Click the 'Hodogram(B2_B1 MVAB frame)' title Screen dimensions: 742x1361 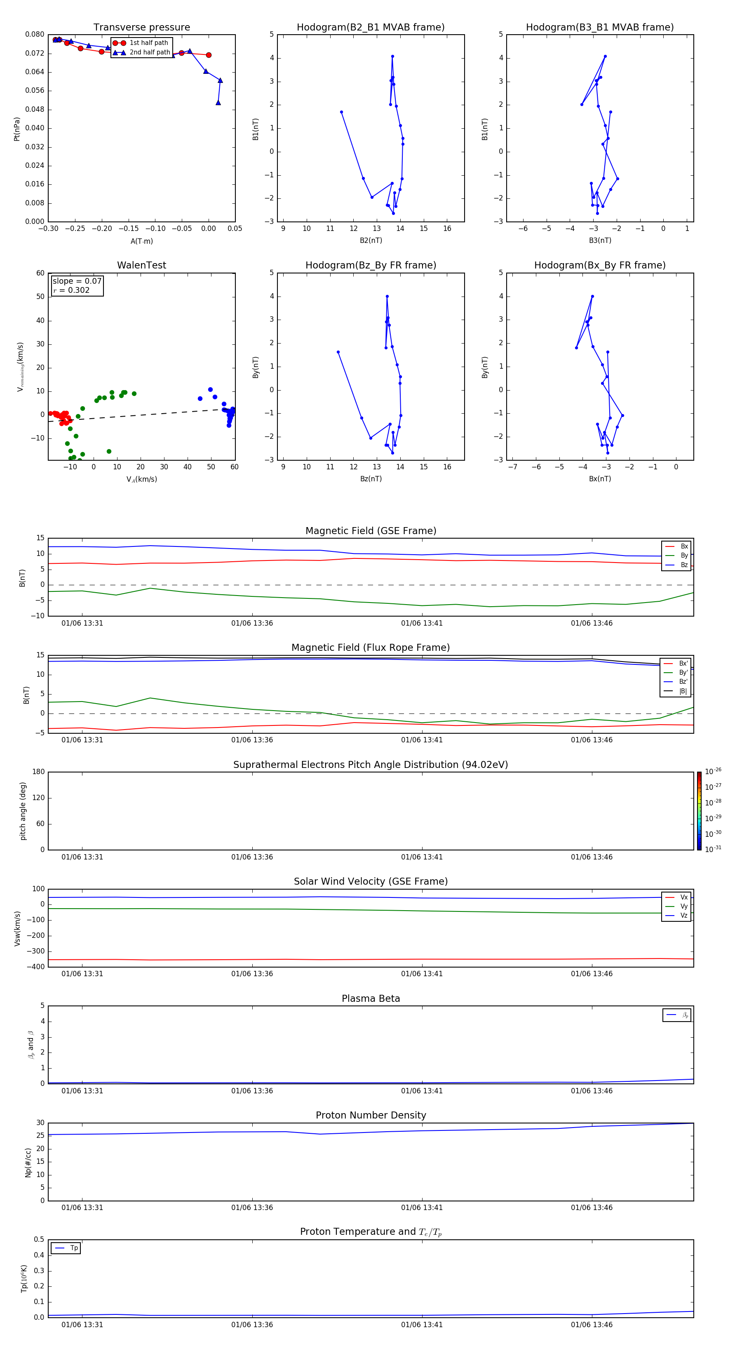pos(371,27)
